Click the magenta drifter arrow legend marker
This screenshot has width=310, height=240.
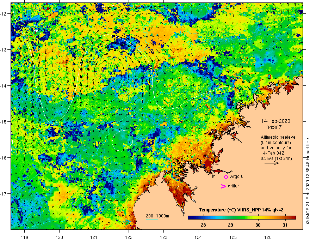pos(223,186)
